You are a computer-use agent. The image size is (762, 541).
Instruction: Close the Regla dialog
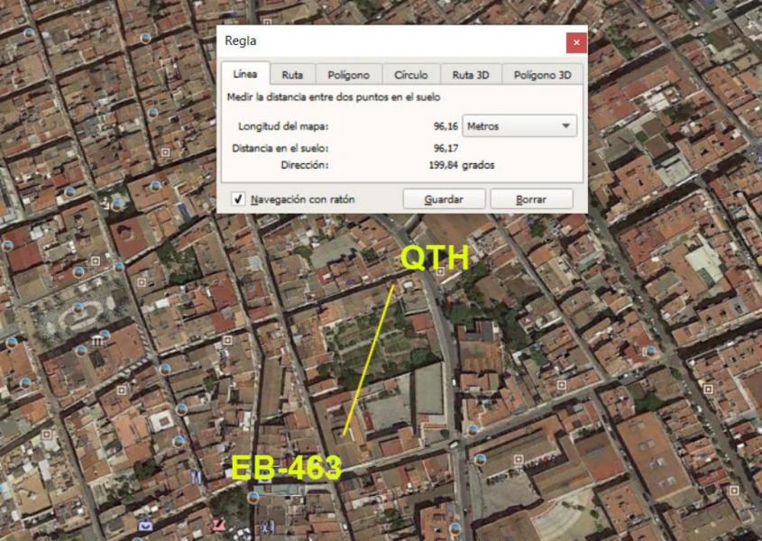(576, 41)
